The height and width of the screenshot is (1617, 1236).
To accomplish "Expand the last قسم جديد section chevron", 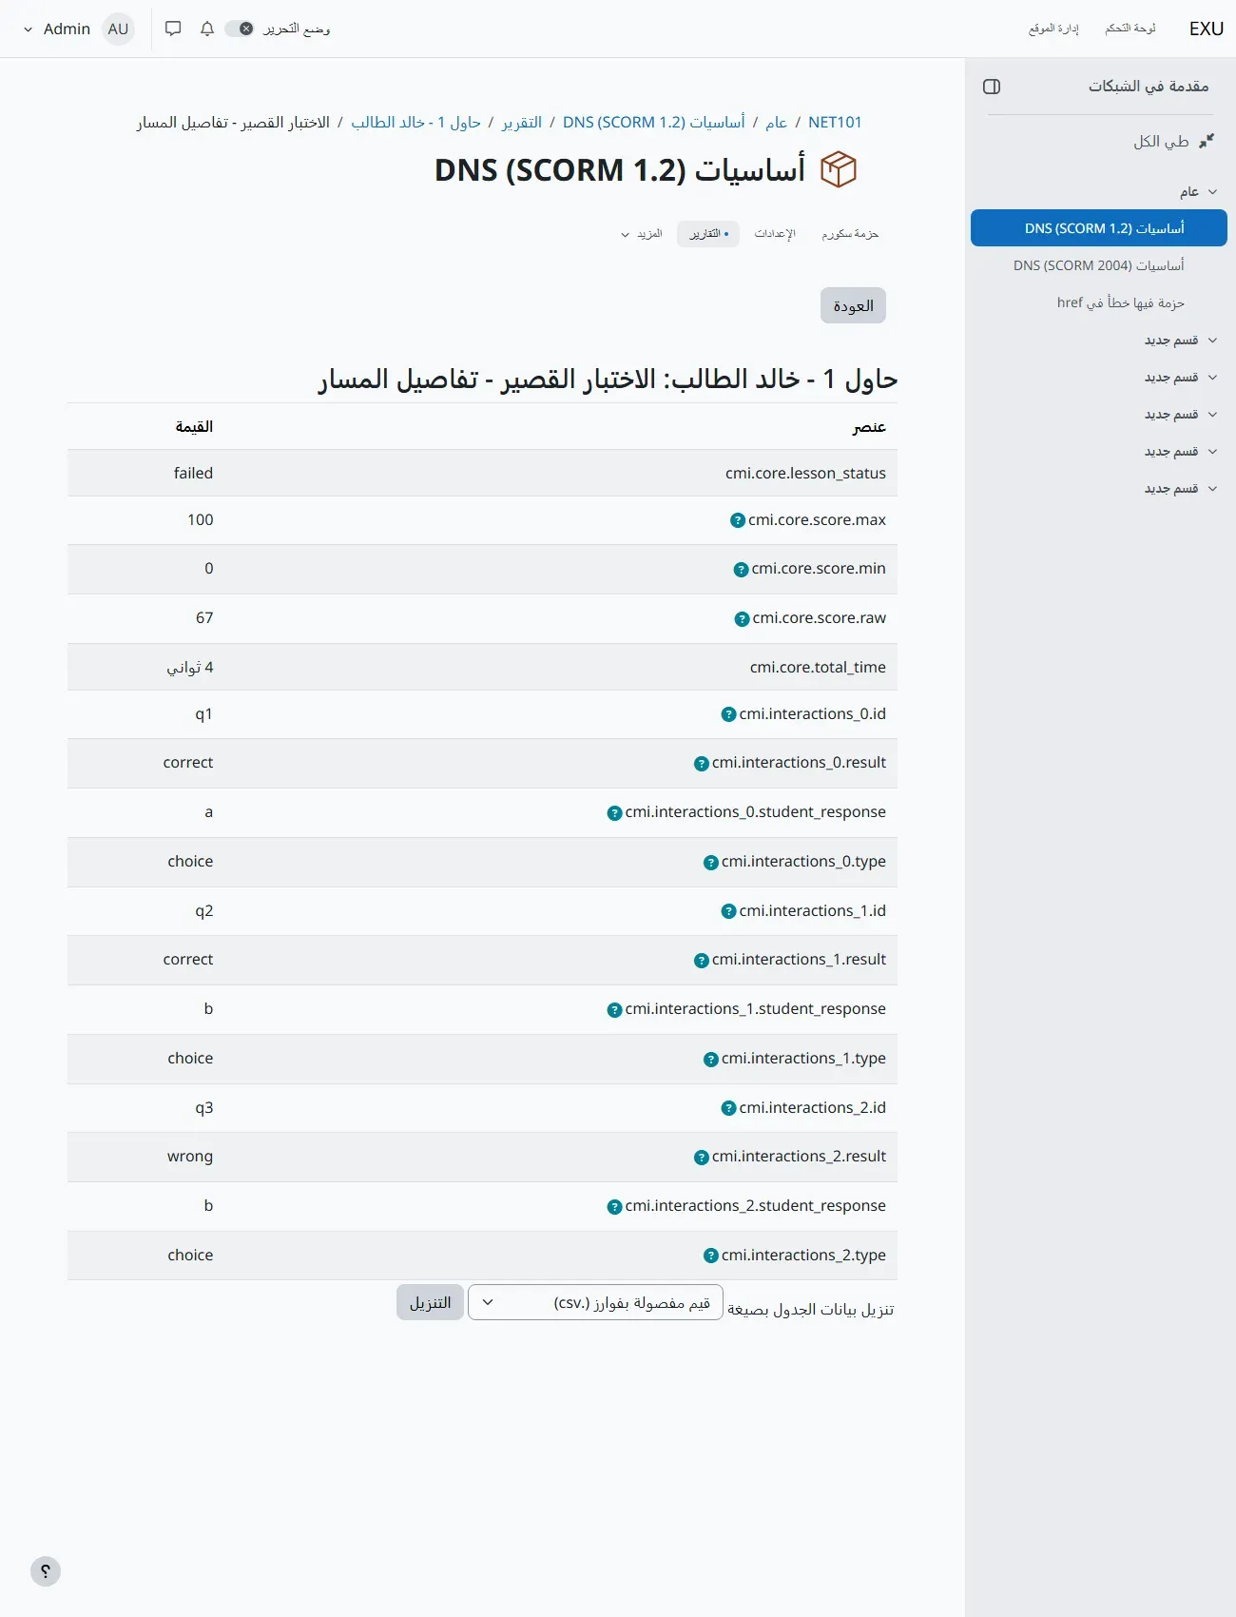I will pyautogui.click(x=1212, y=489).
